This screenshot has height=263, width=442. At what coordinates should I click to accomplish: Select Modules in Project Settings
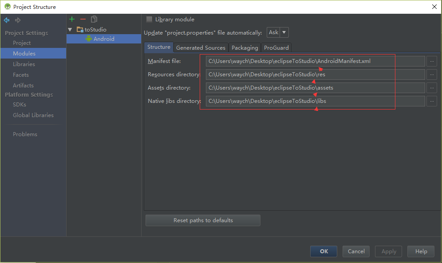[x=33, y=53]
